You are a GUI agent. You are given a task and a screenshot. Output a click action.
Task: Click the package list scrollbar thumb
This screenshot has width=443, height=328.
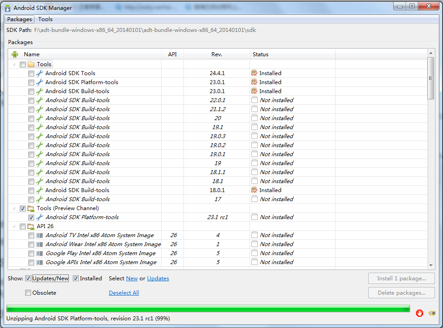(430, 78)
